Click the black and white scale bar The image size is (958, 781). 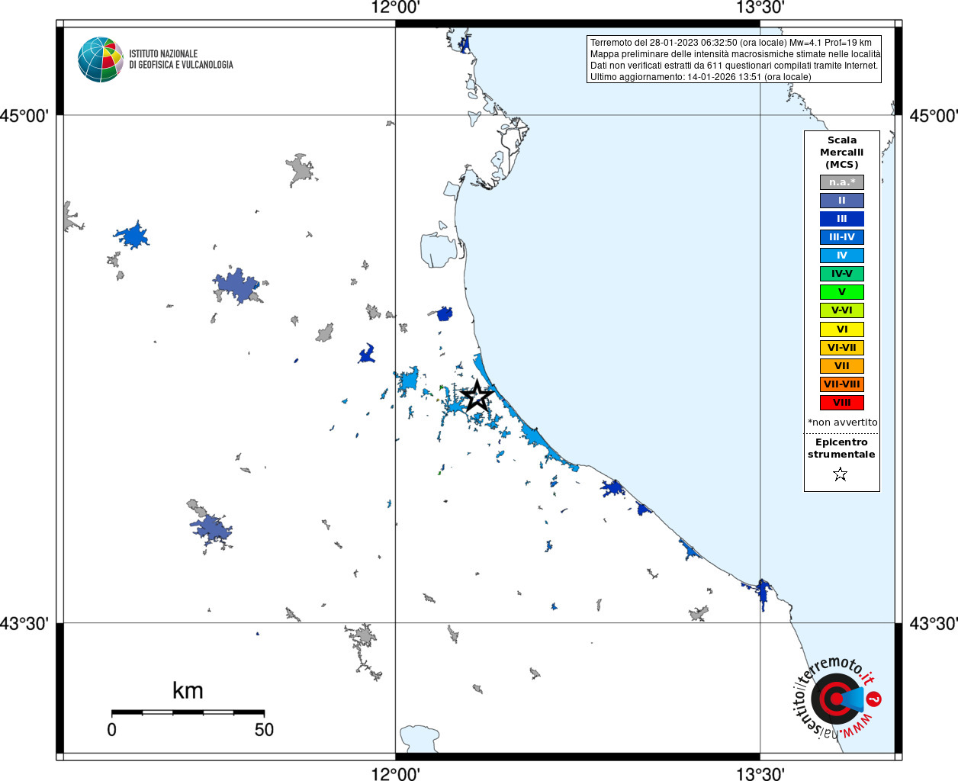click(x=188, y=712)
